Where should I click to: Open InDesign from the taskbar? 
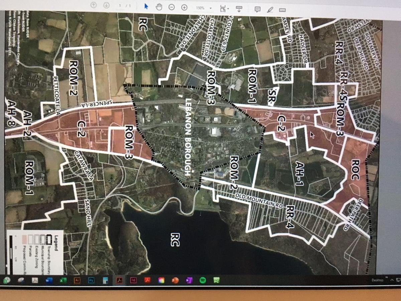pyautogui.click(x=133, y=280)
